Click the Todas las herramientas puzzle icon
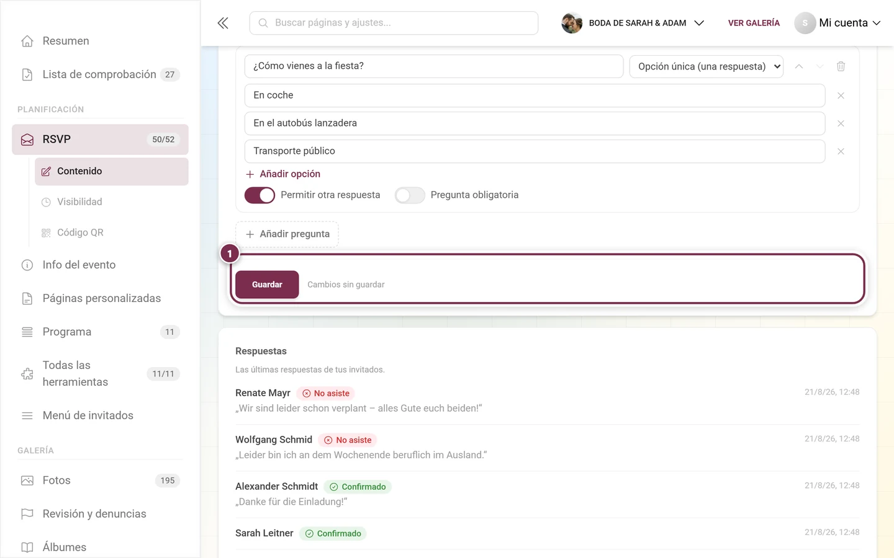The width and height of the screenshot is (894, 558). pyautogui.click(x=27, y=374)
